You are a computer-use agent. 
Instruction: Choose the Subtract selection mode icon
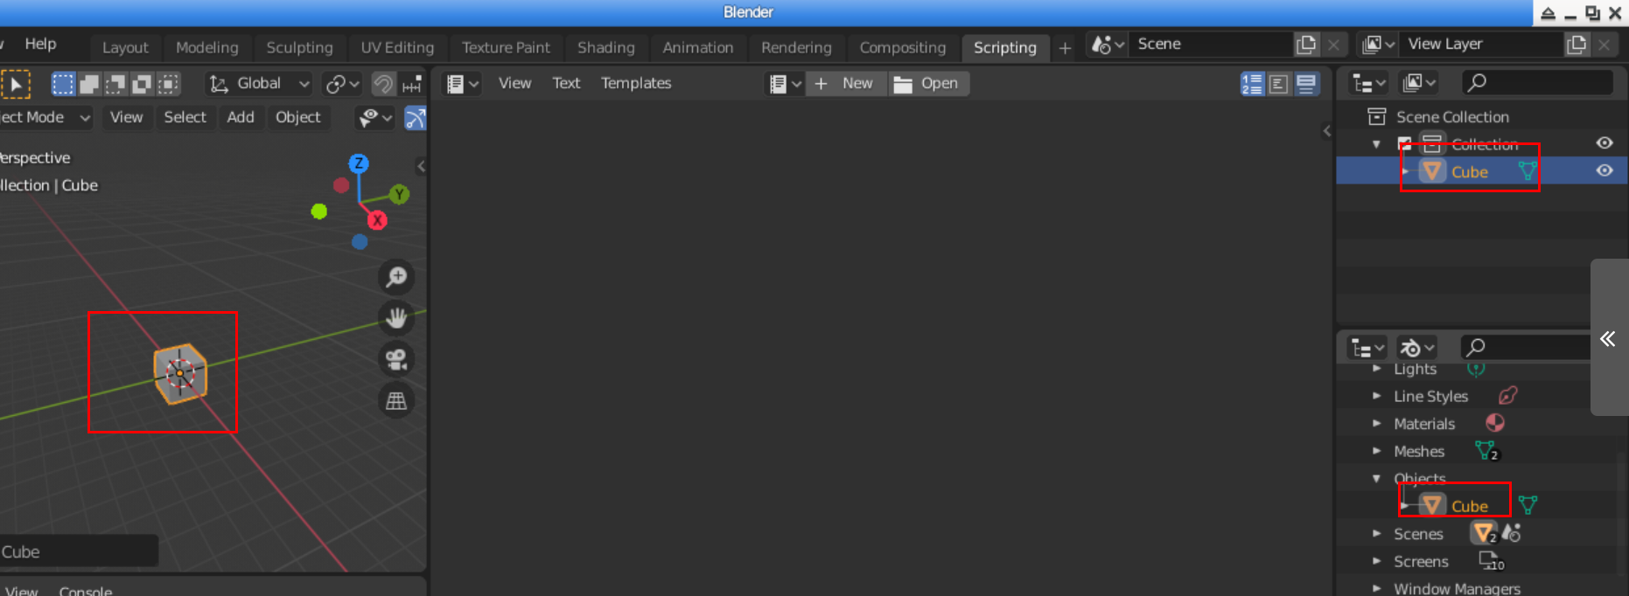[x=115, y=84]
